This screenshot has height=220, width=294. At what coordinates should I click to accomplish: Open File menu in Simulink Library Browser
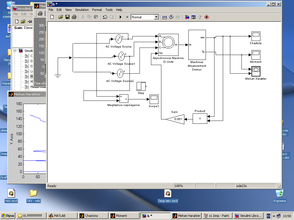(x=16, y=14)
